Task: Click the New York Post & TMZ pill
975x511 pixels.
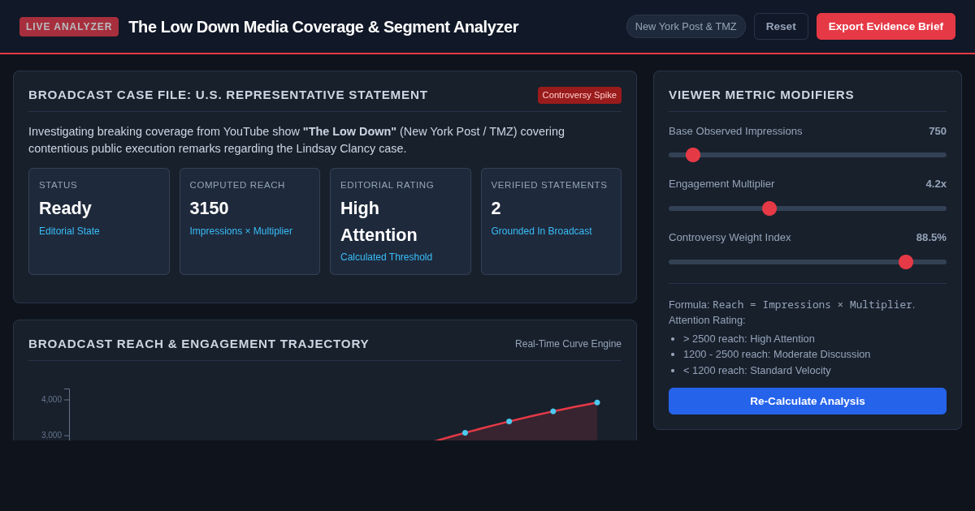Action: tap(686, 26)
